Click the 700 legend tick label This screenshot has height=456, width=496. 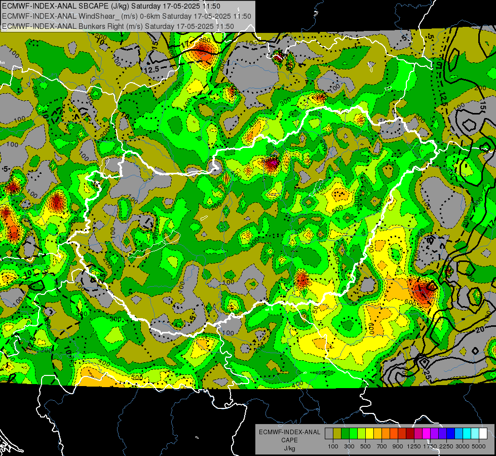[382, 446]
